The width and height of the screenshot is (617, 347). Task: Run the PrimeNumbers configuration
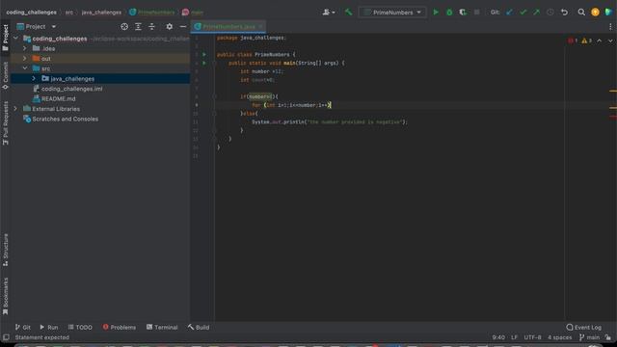point(436,13)
